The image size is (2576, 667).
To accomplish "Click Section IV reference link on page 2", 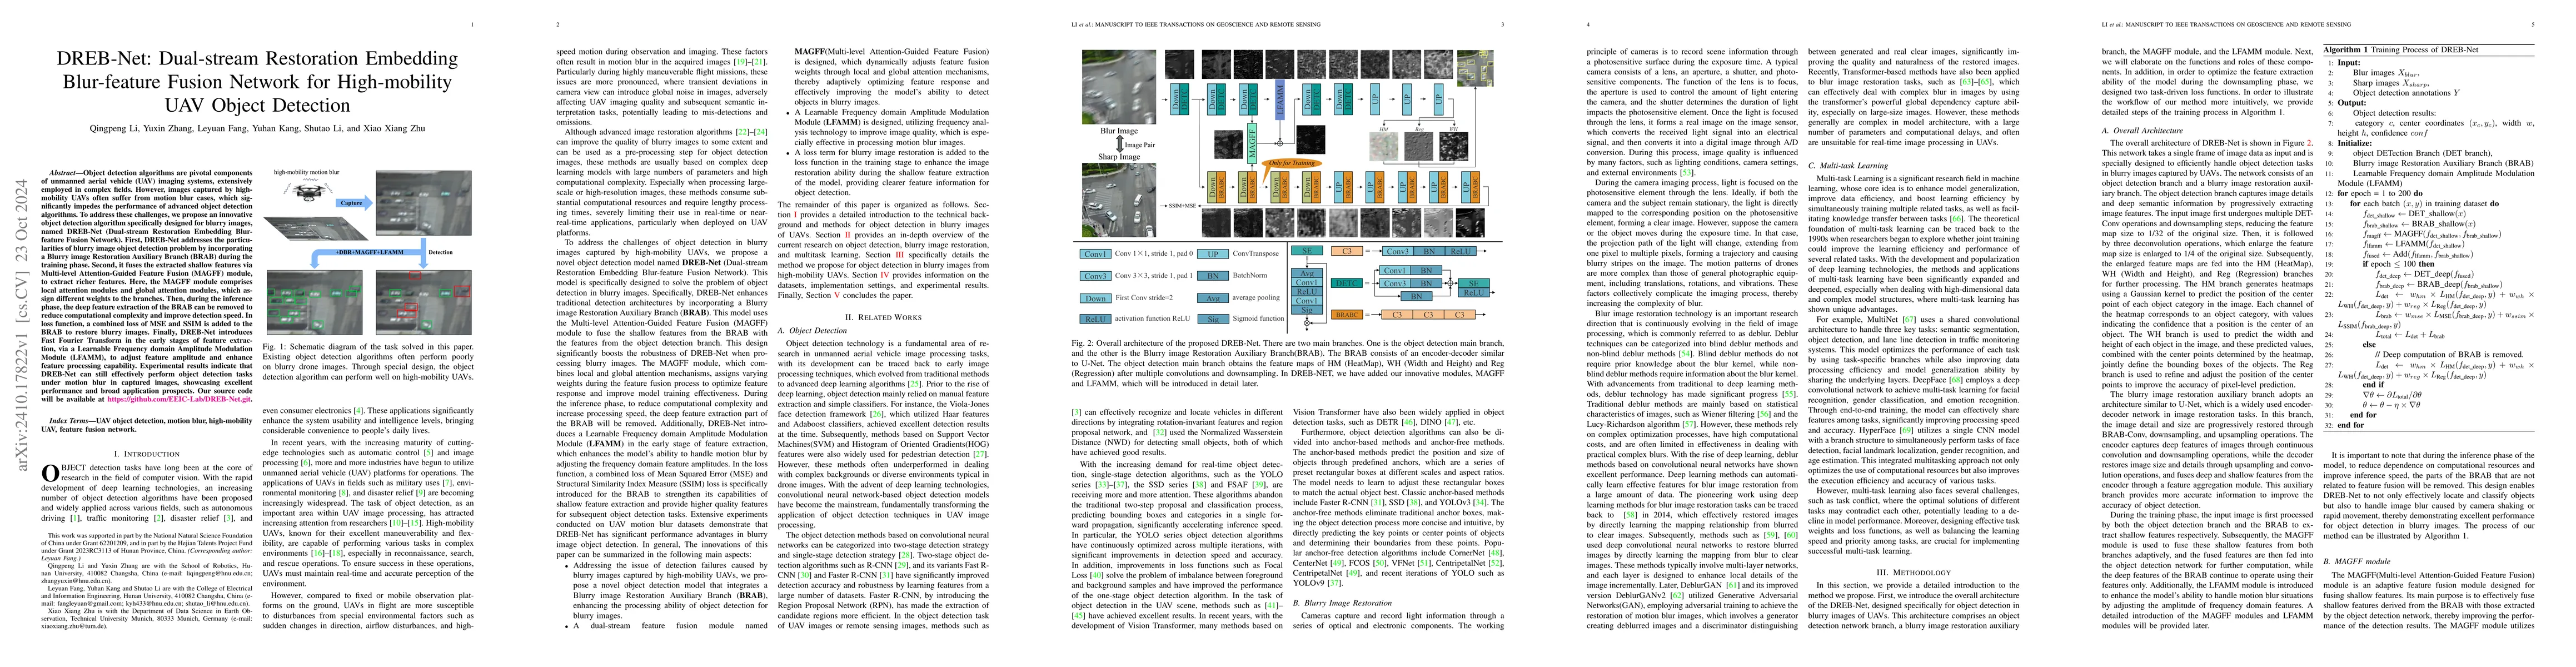I will point(884,275).
